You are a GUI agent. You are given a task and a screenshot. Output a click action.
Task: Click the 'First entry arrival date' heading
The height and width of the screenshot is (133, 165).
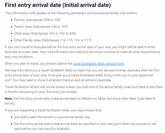tap(58, 5)
